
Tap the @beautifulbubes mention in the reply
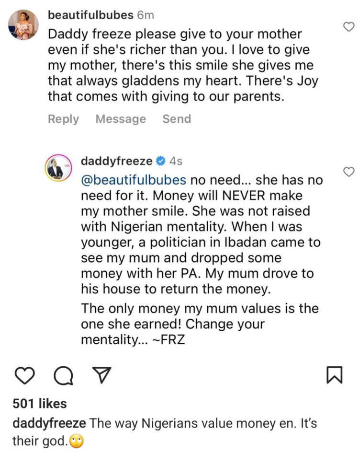point(134,180)
